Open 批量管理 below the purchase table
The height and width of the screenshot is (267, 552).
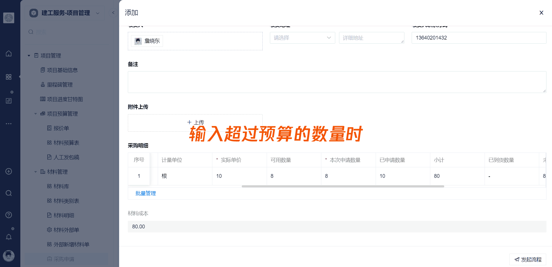(x=146, y=193)
